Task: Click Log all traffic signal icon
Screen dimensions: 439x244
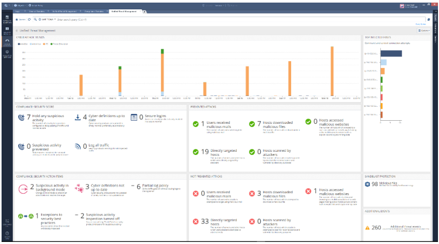Action: [77, 147]
